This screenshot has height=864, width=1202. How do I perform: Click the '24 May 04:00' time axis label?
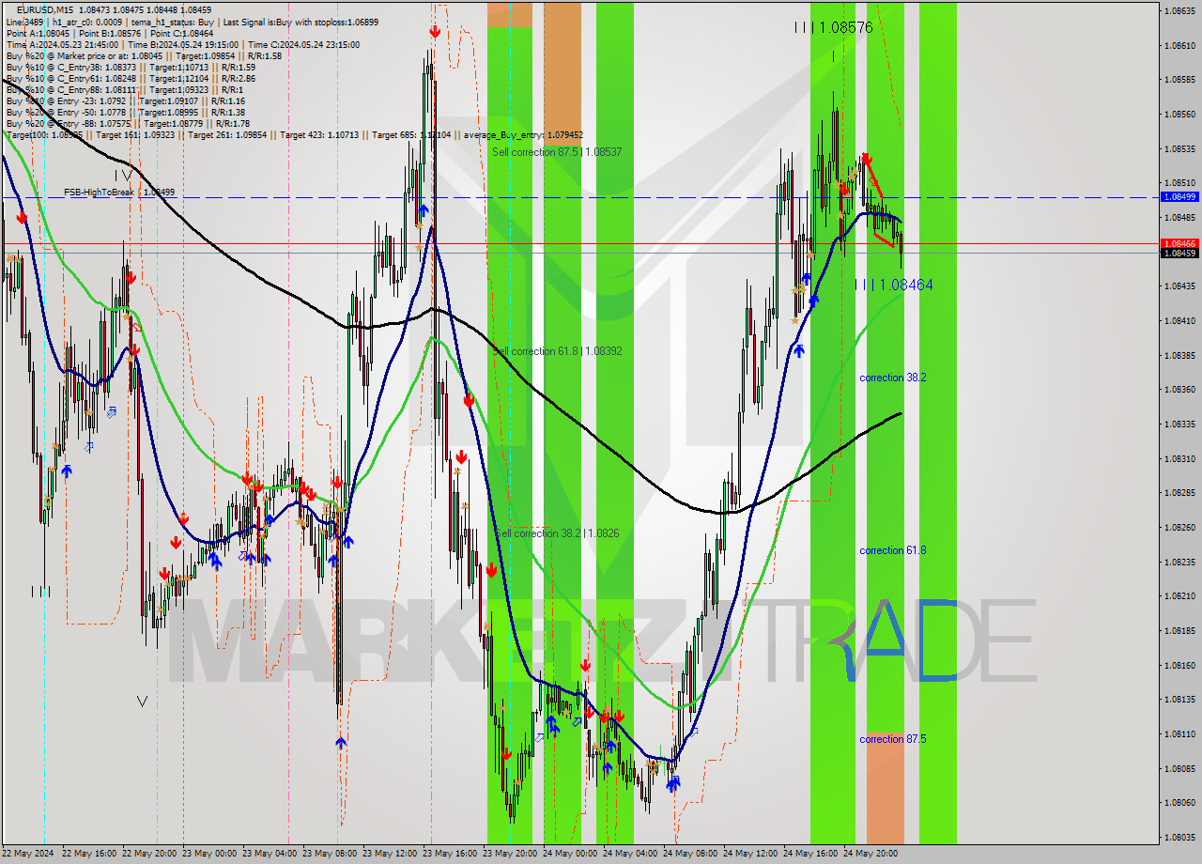pos(630,854)
